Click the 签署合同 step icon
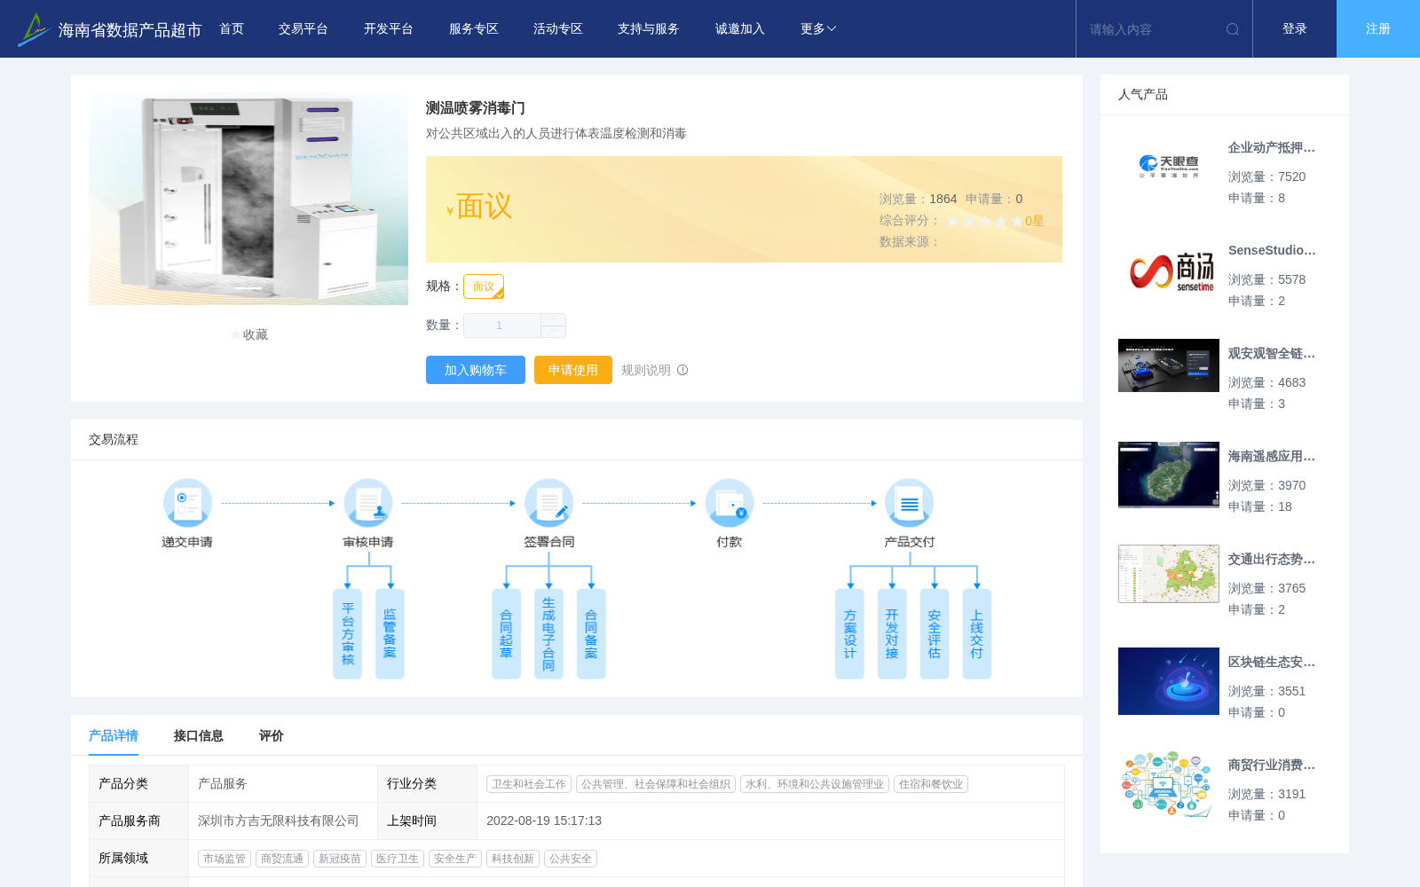Image resolution: width=1420 pixels, height=887 pixels. coord(548,503)
